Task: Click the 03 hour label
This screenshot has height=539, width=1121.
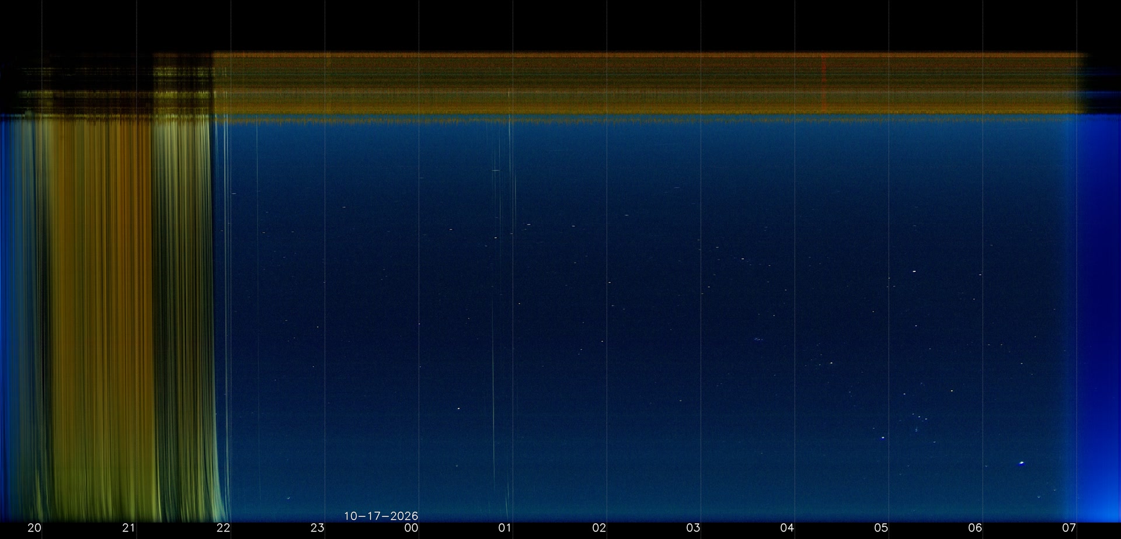Action: 693,528
